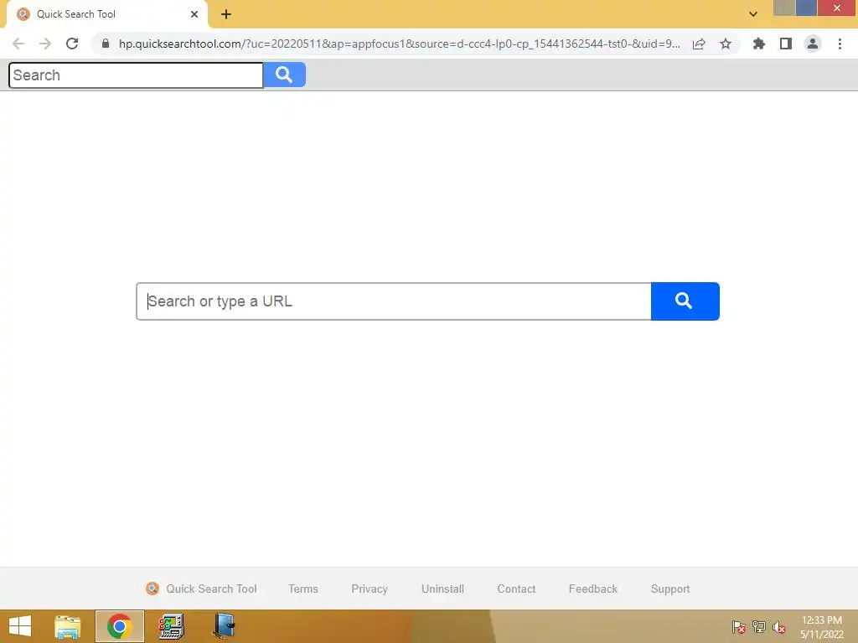Toggle the browser side panel icon
Screen dimensions: 858x643
coord(786,44)
